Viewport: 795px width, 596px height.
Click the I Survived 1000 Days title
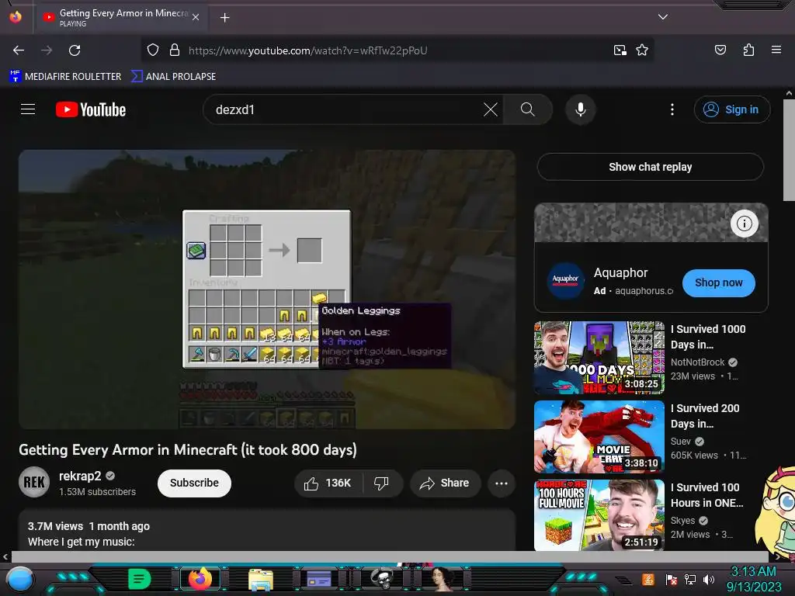tap(708, 337)
